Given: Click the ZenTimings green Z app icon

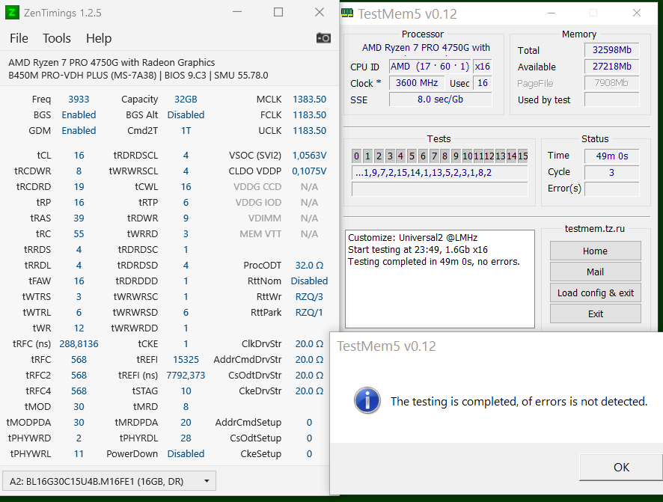Looking at the screenshot, I should click(12, 13).
